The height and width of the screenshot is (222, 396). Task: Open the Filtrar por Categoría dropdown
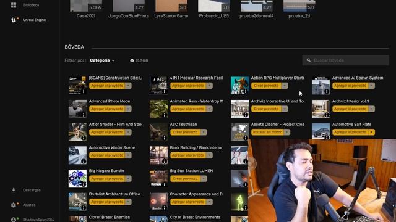coord(102,60)
